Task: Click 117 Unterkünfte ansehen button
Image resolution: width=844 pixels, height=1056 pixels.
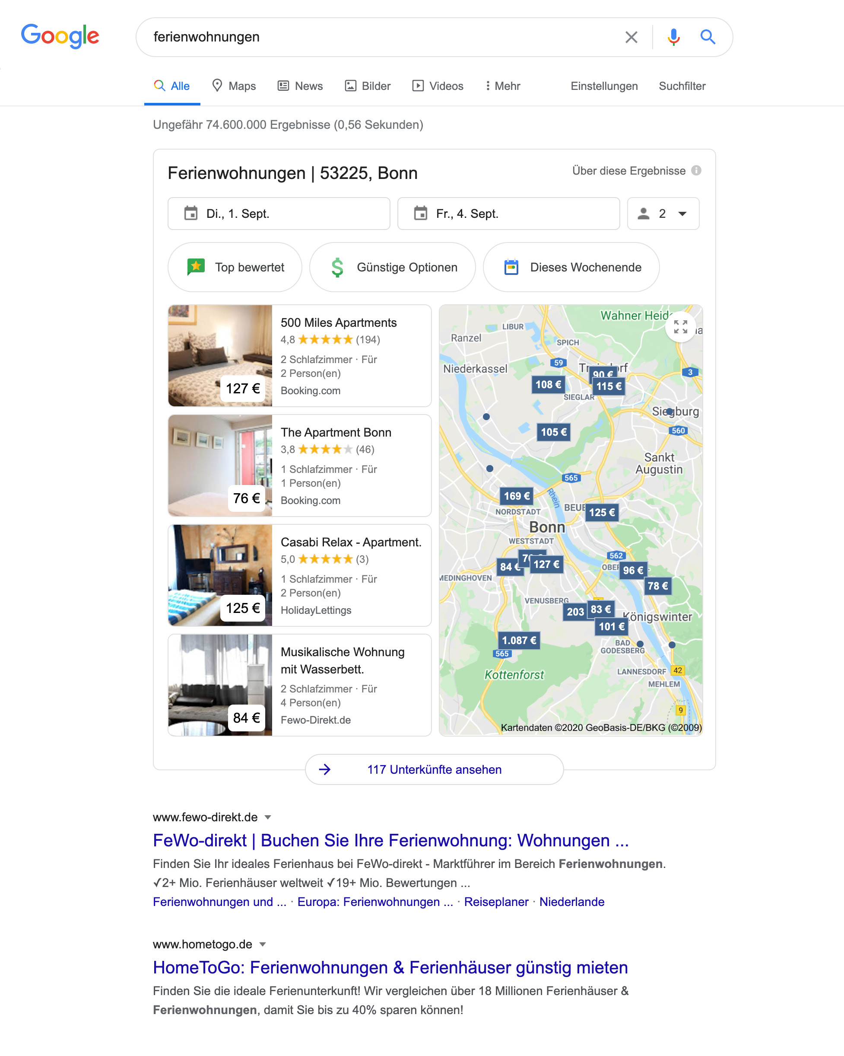Action: tap(434, 769)
